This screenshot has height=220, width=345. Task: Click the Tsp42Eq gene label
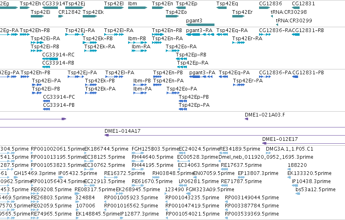[x=227, y=4]
